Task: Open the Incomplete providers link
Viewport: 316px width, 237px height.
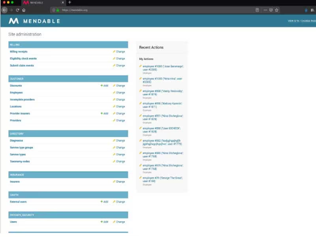Action: click(x=22, y=100)
